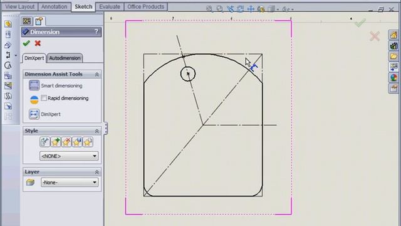This screenshot has height=226, width=401.
Task: Click Save style star icon
Action: [x=77, y=142]
